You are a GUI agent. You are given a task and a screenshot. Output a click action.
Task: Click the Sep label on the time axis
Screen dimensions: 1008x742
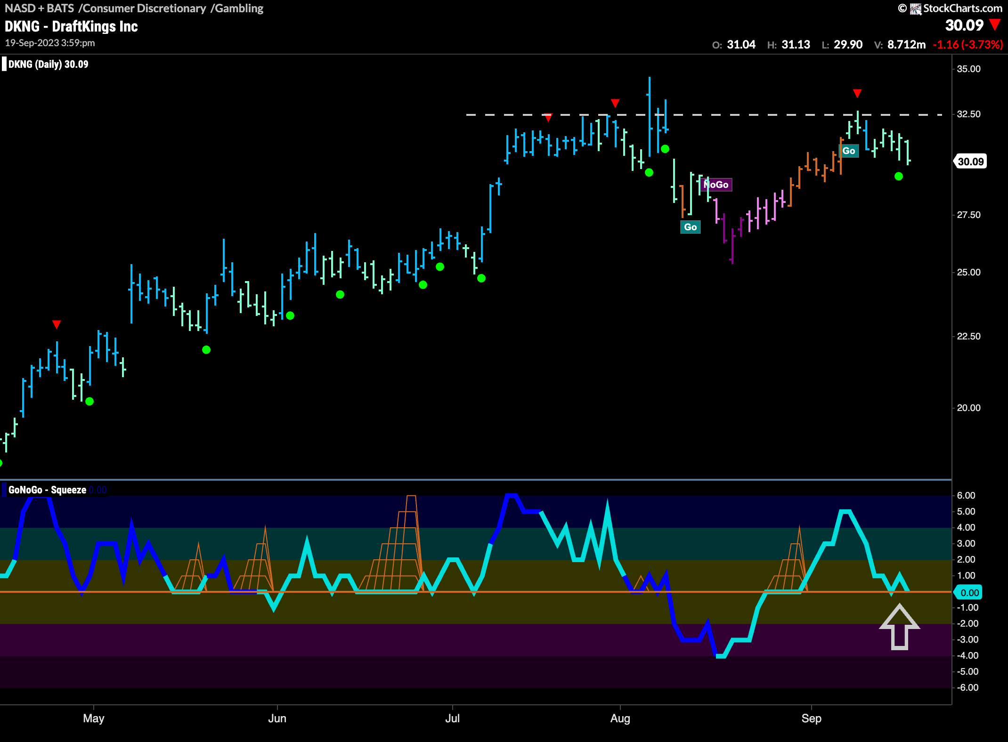(x=812, y=718)
